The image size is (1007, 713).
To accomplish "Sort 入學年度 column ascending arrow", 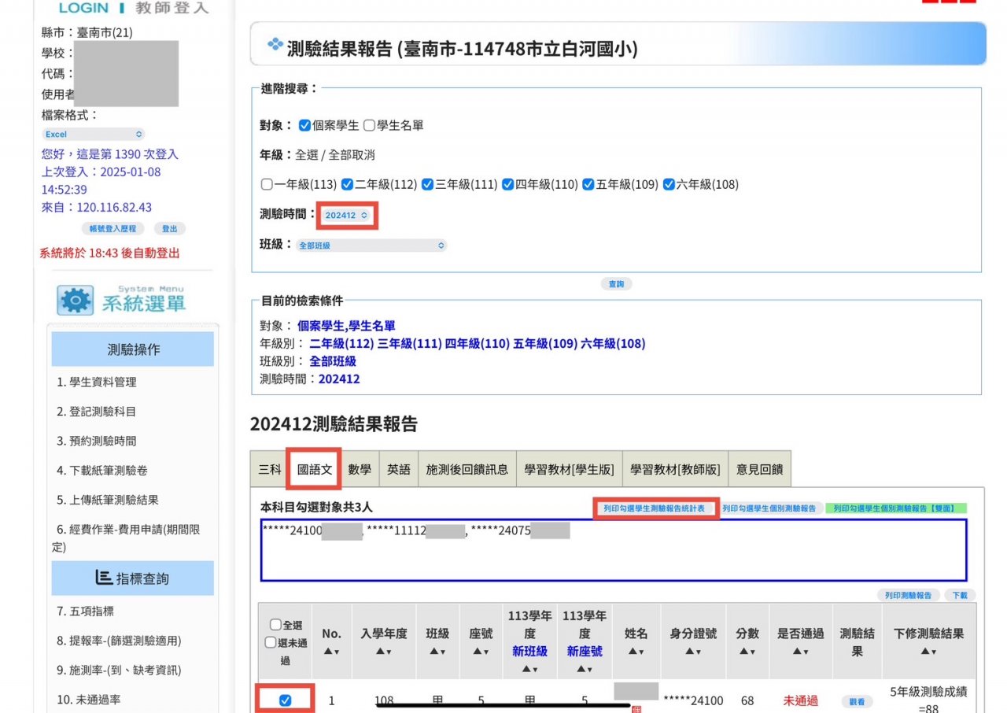I will tap(379, 652).
